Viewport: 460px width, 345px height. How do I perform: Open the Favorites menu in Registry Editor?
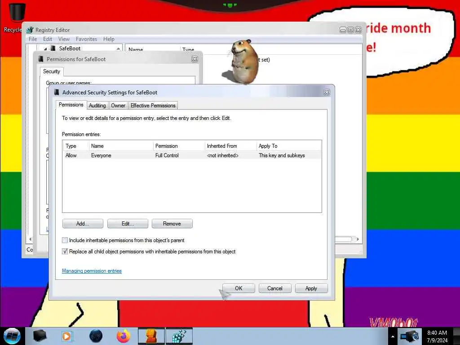pyautogui.click(x=86, y=39)
